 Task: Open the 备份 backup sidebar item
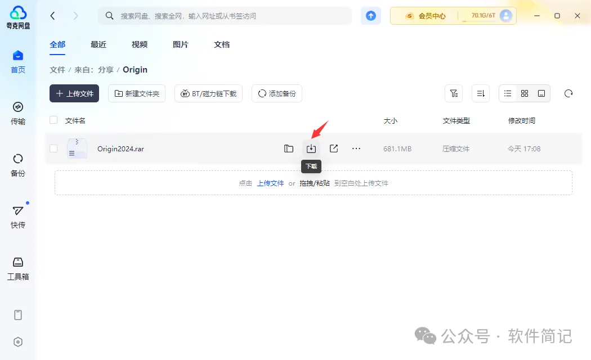coord(17,165)
